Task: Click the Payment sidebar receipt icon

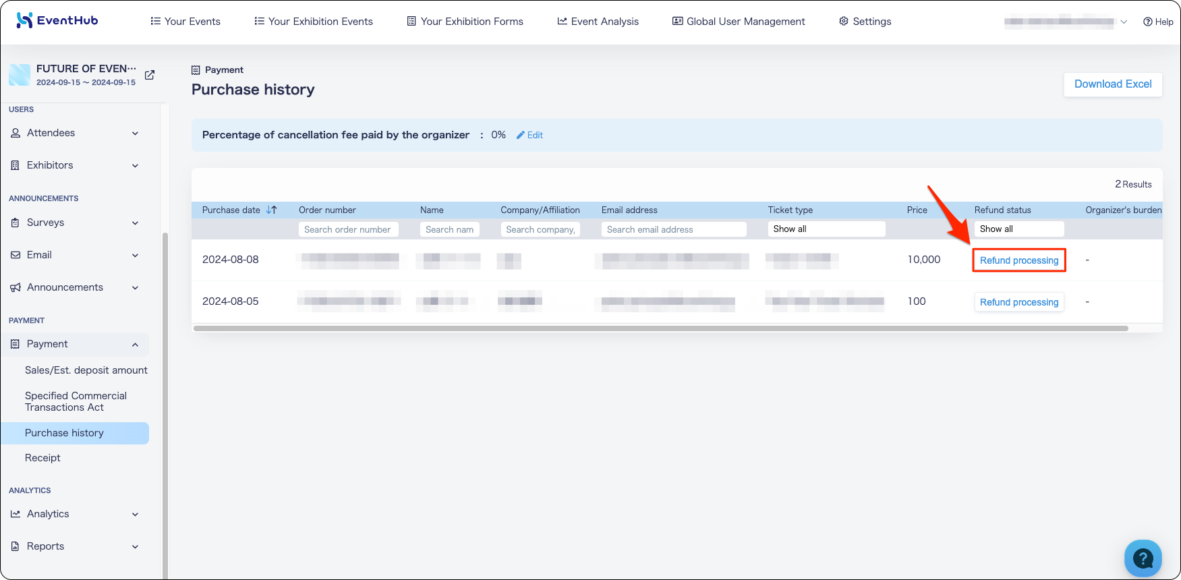Action: [16, 344]
